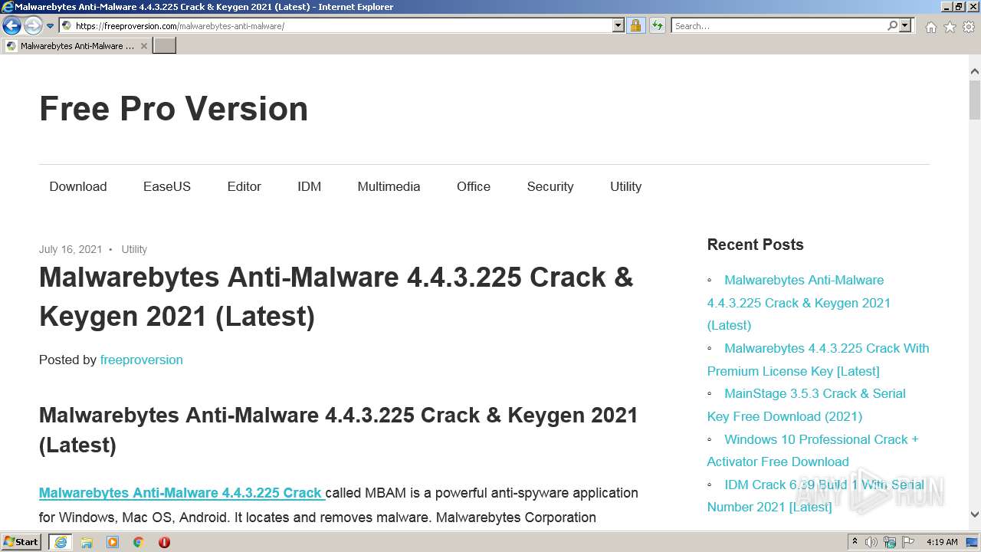Click the Home icon
Viewport: 981px width, 552px height.
click(930, 27)
